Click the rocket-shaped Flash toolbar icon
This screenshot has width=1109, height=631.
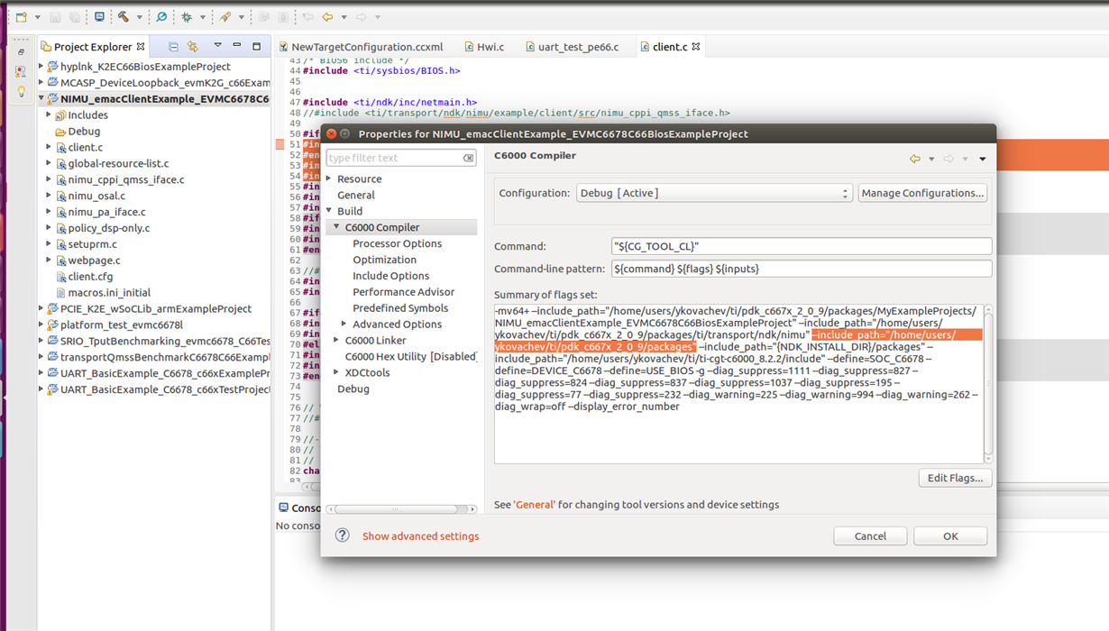click(x=225, y=17)
